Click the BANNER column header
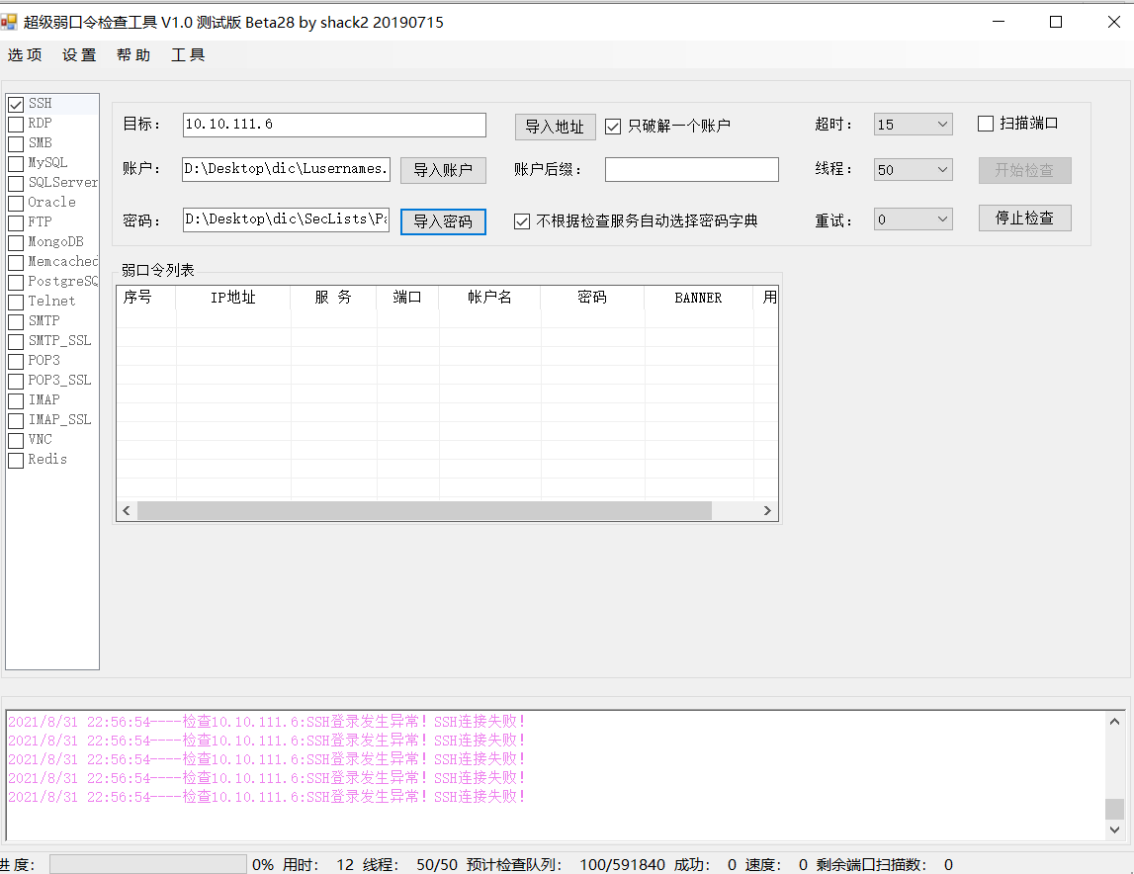 click(x=699, y=298)
